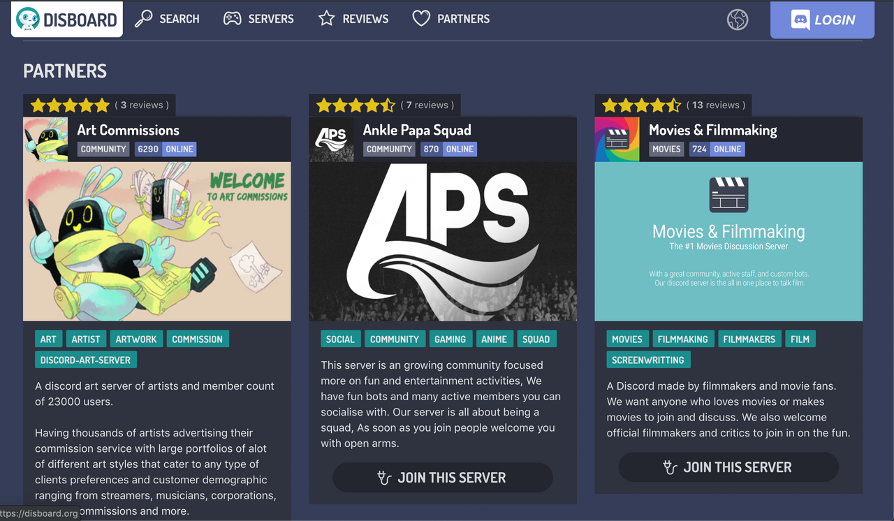Screen dimensions: 894x521
Task: Open the SEARCH menu item
Action: tap(167, 19)
